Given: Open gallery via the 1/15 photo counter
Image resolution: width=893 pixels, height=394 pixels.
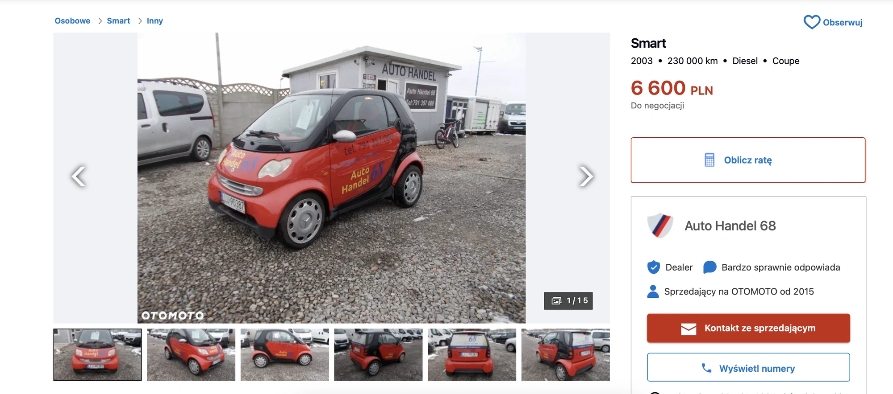Looking at the screenshot, I should pos(568,301).
